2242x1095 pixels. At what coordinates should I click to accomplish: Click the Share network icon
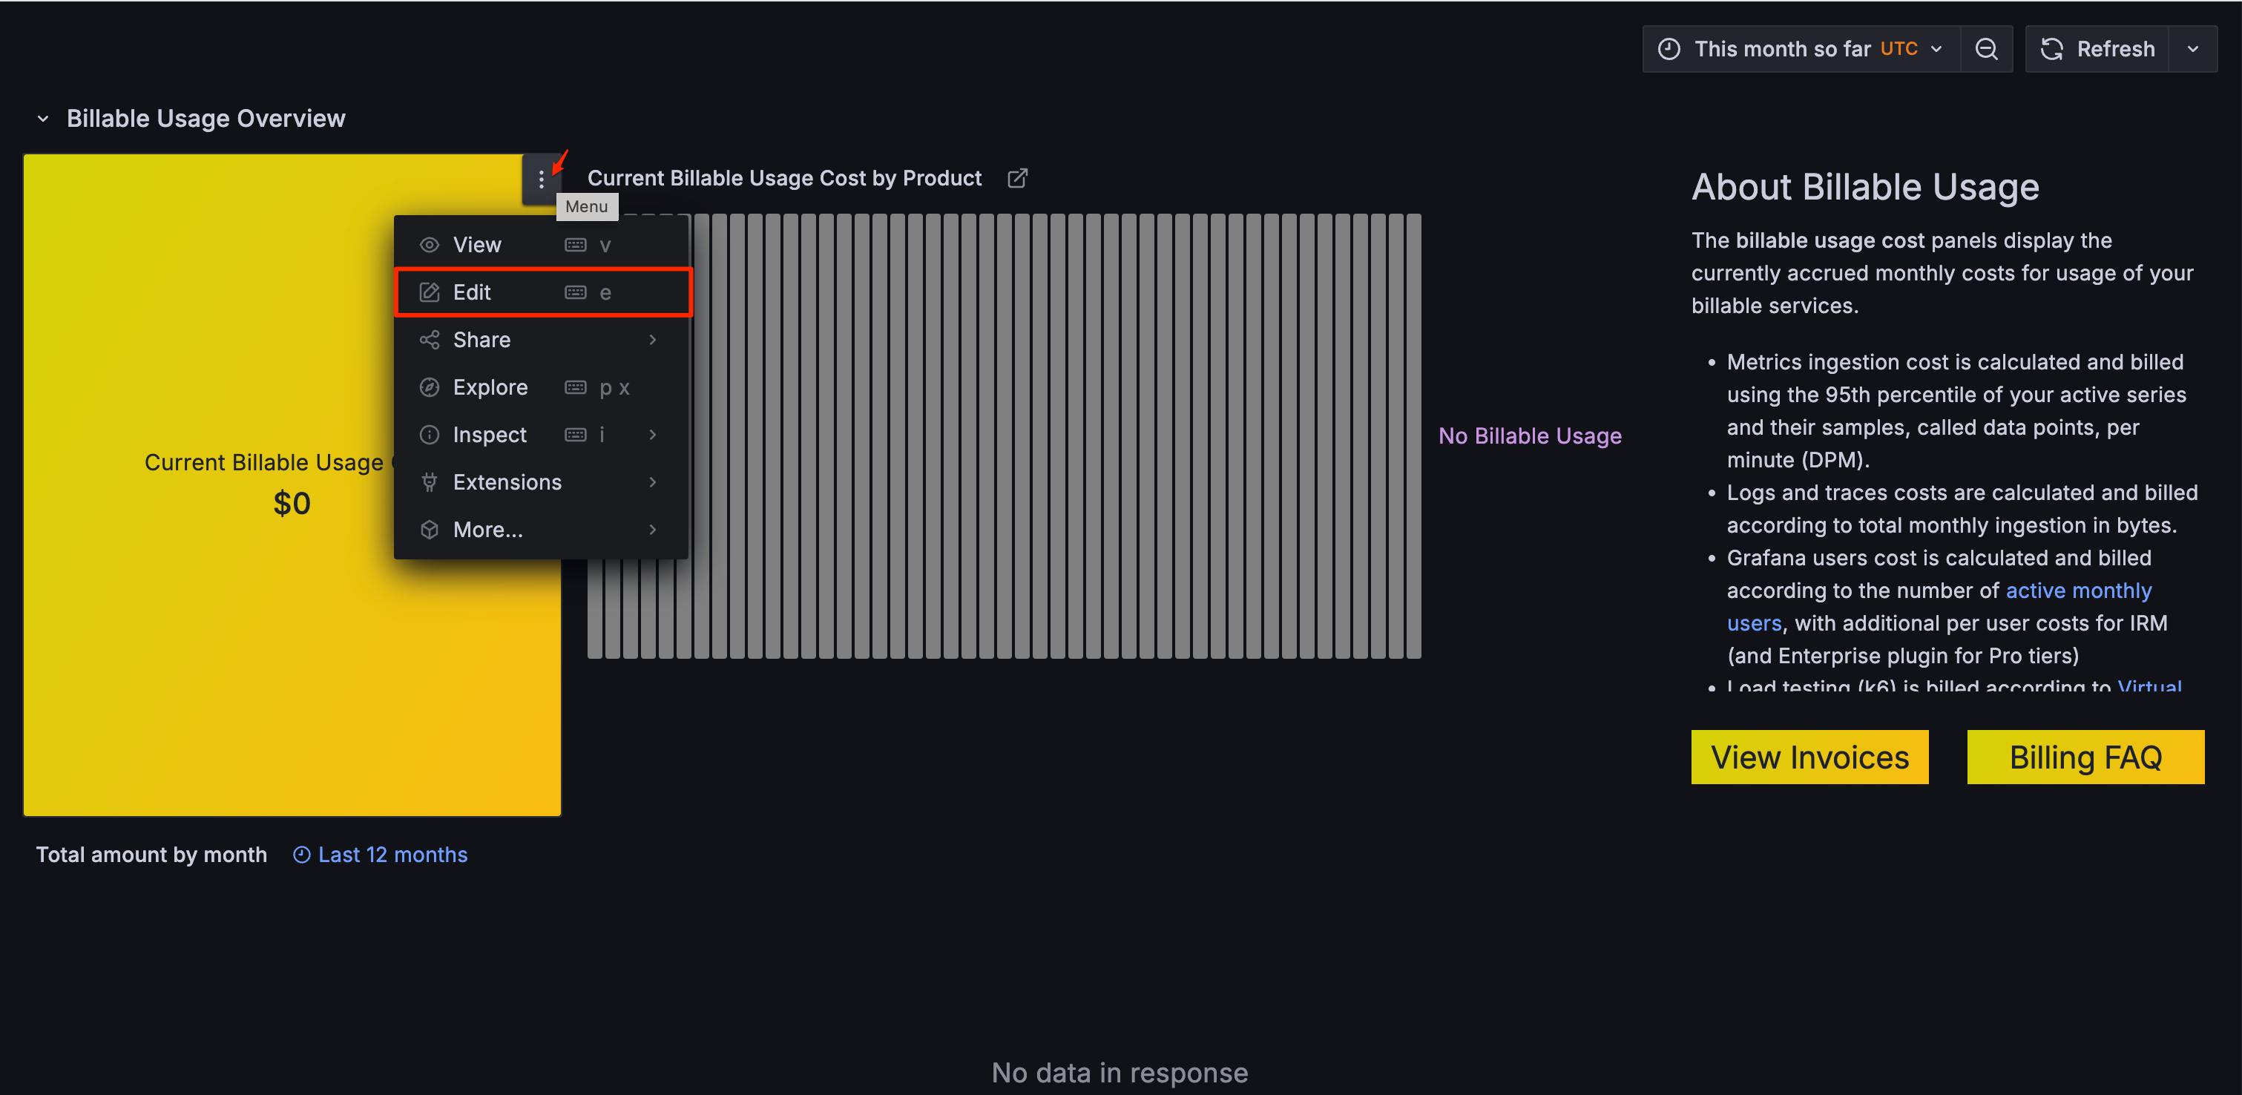click(429, 340)
